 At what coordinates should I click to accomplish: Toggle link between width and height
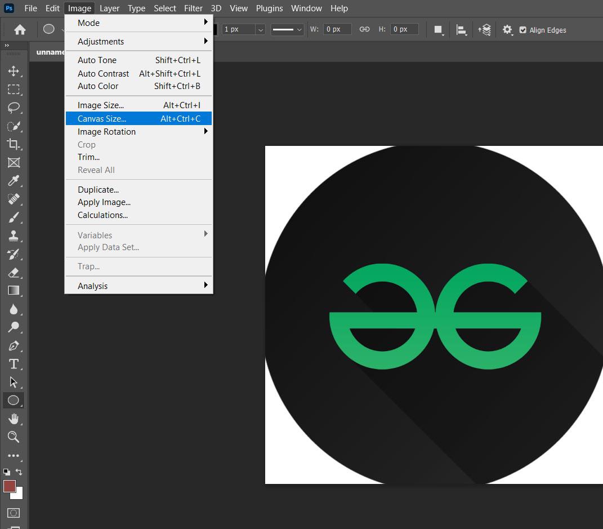click(x=364, y=29)
